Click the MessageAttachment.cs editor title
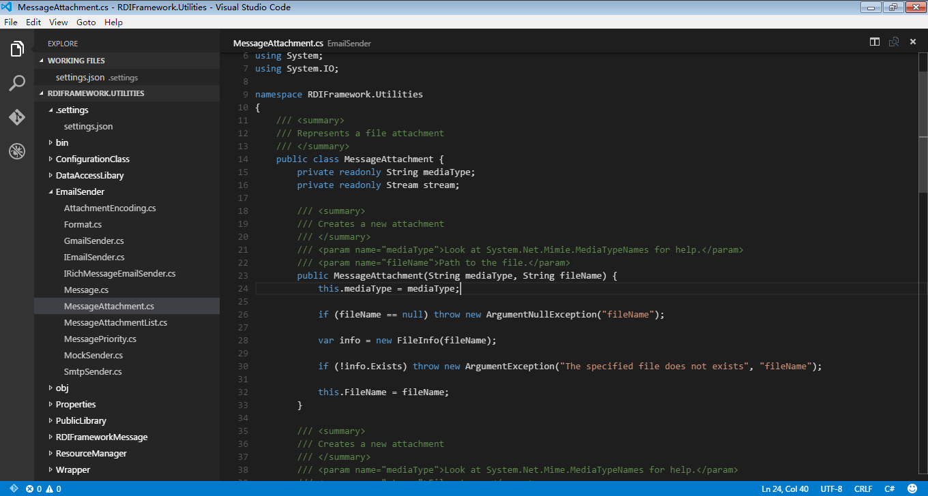 [x=278, y=43]
